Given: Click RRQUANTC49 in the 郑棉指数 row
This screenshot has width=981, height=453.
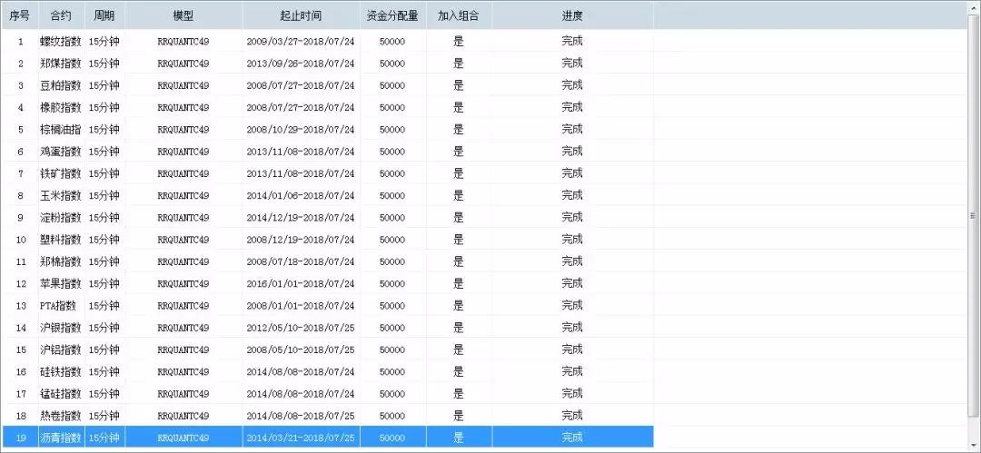Looking at the screenshot, I should pyautogui.click(x=183, y=261).
